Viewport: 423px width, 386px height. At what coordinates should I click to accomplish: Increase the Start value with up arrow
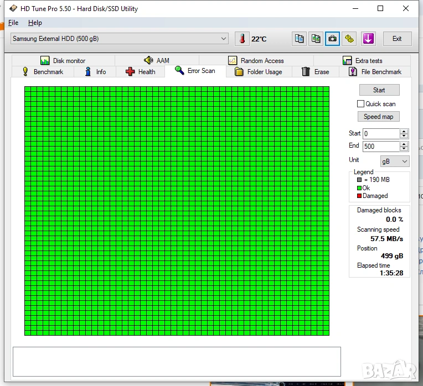pos(404,131)
